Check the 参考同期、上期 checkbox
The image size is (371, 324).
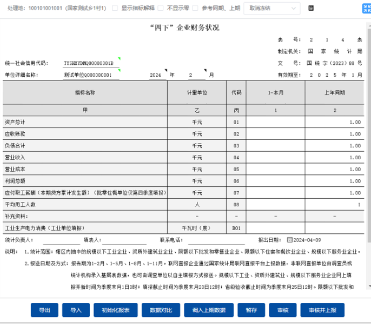(x=194, y=9)
